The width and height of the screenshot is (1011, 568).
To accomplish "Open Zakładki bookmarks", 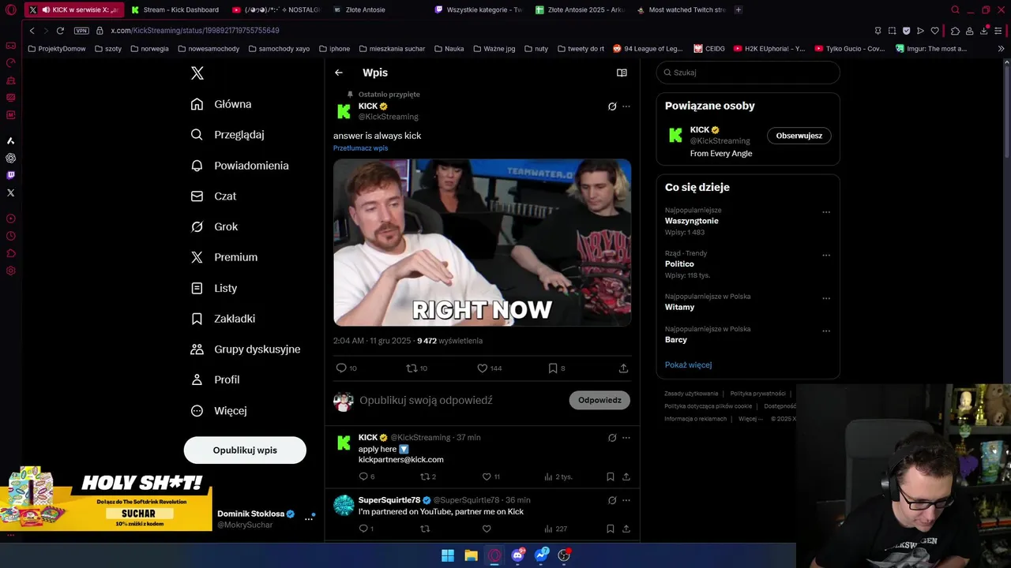I will point(223,319).
